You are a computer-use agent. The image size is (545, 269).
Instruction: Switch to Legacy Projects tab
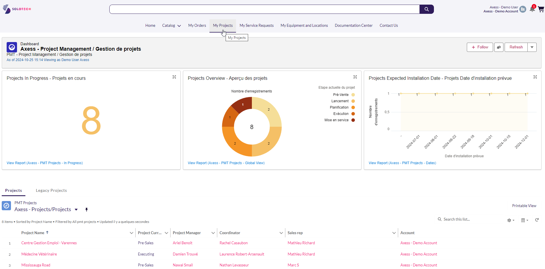tap(51, 190)
